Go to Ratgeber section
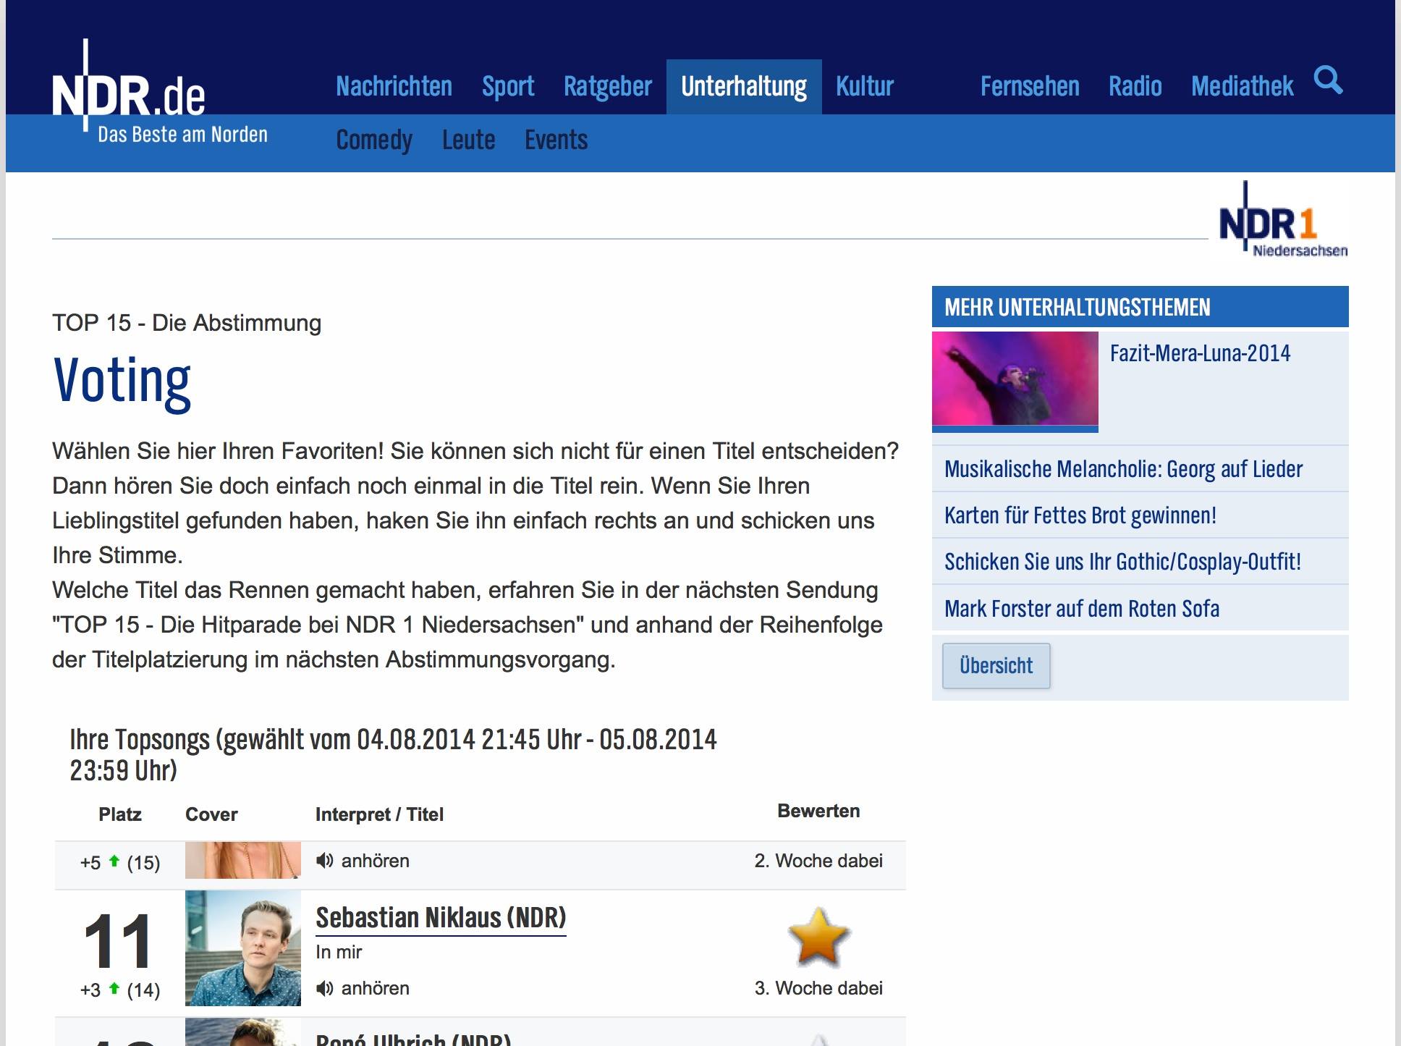 point(608,86)
